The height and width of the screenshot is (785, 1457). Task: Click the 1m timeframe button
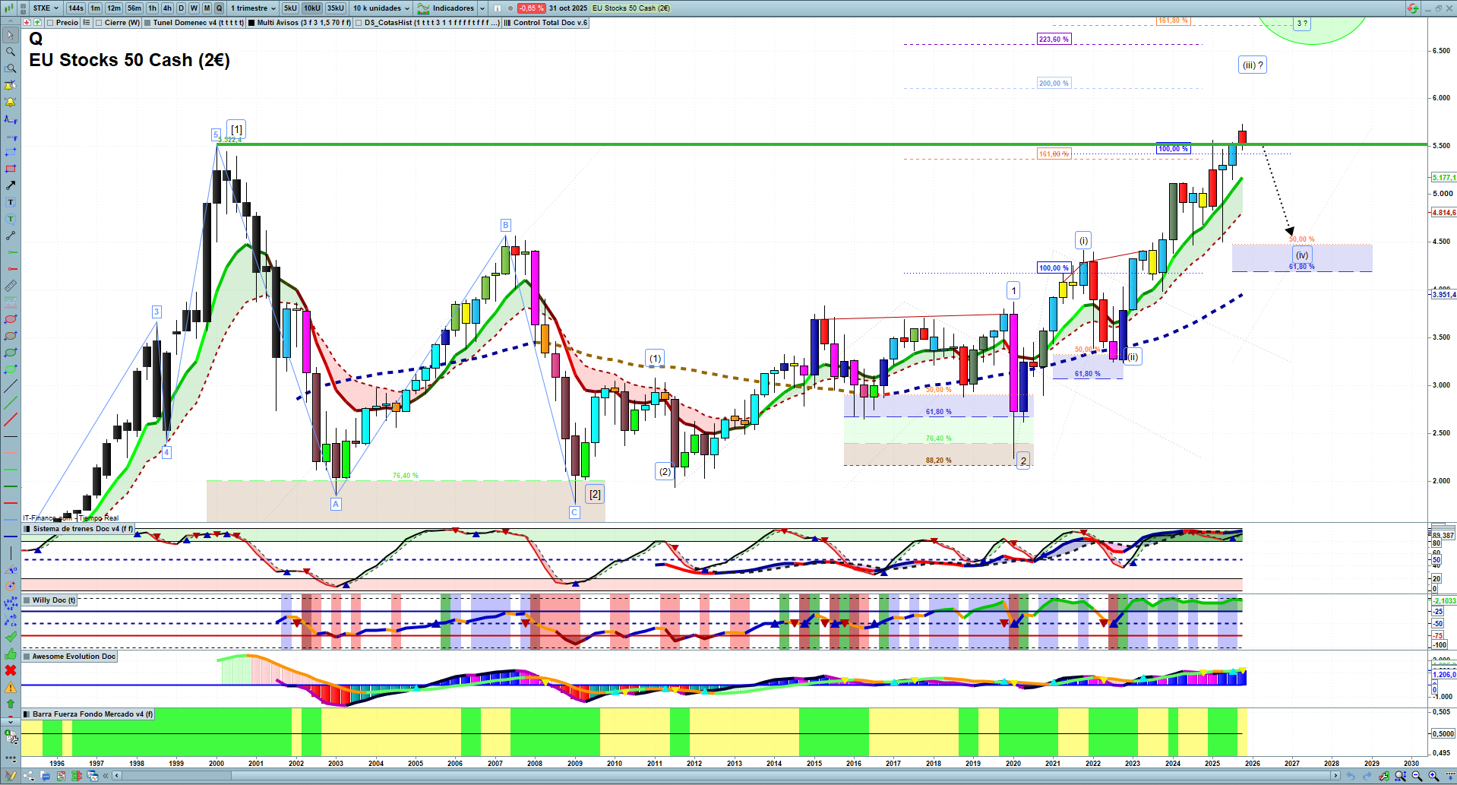(x=95, y=8)
